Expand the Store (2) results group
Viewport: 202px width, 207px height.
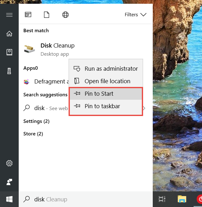[33, 134]
